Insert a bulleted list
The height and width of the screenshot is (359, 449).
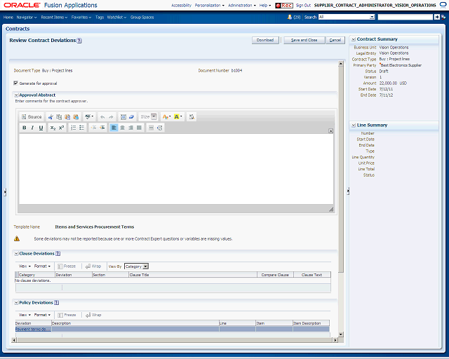[81, 128]
